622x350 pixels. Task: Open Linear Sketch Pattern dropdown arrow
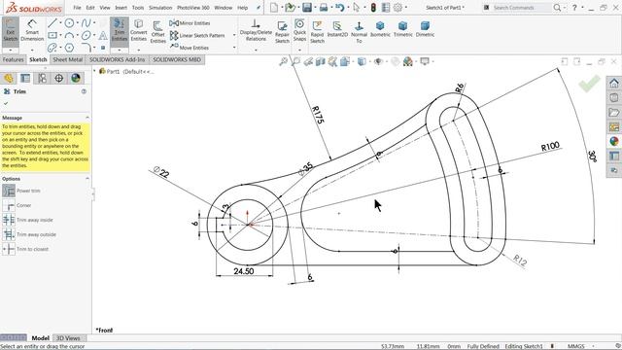pyautogui.click(x=234, y=35)
